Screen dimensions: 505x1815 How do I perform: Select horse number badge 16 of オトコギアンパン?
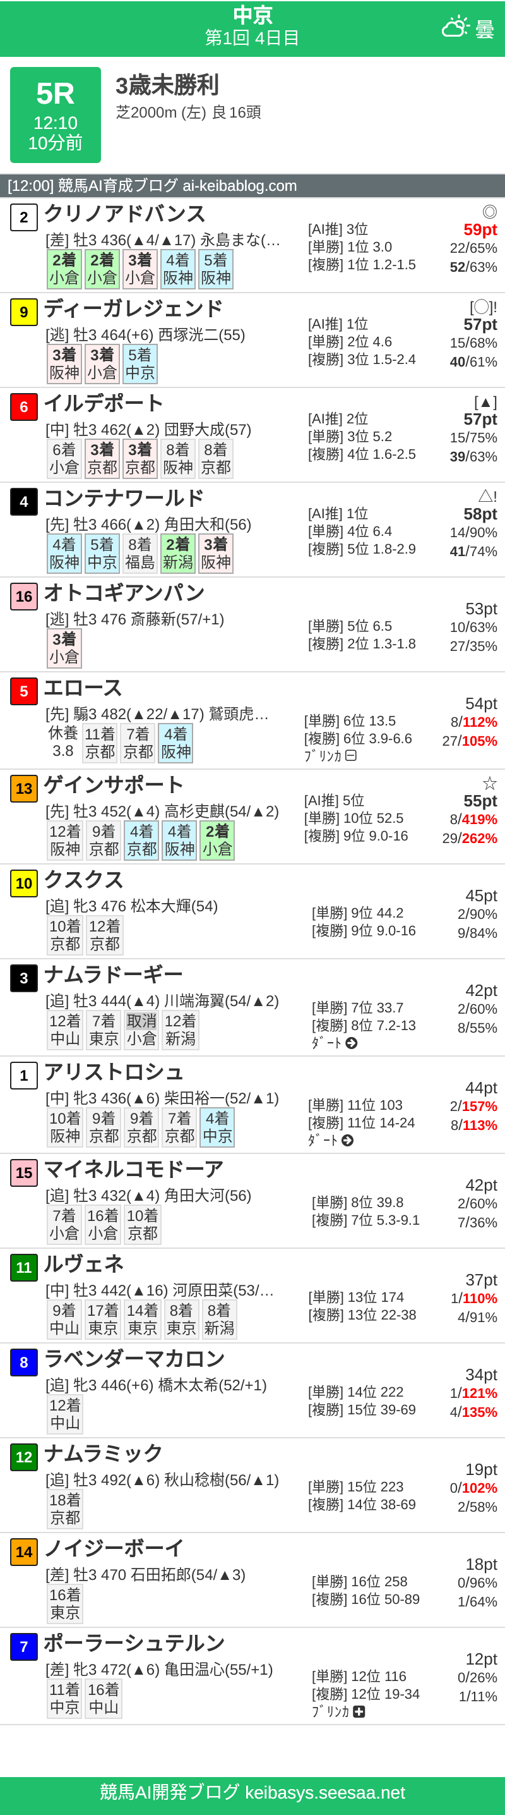pos(24,597)
